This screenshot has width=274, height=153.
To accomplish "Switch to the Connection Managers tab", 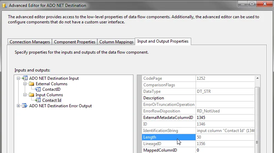I will click(x=30, y=42).
